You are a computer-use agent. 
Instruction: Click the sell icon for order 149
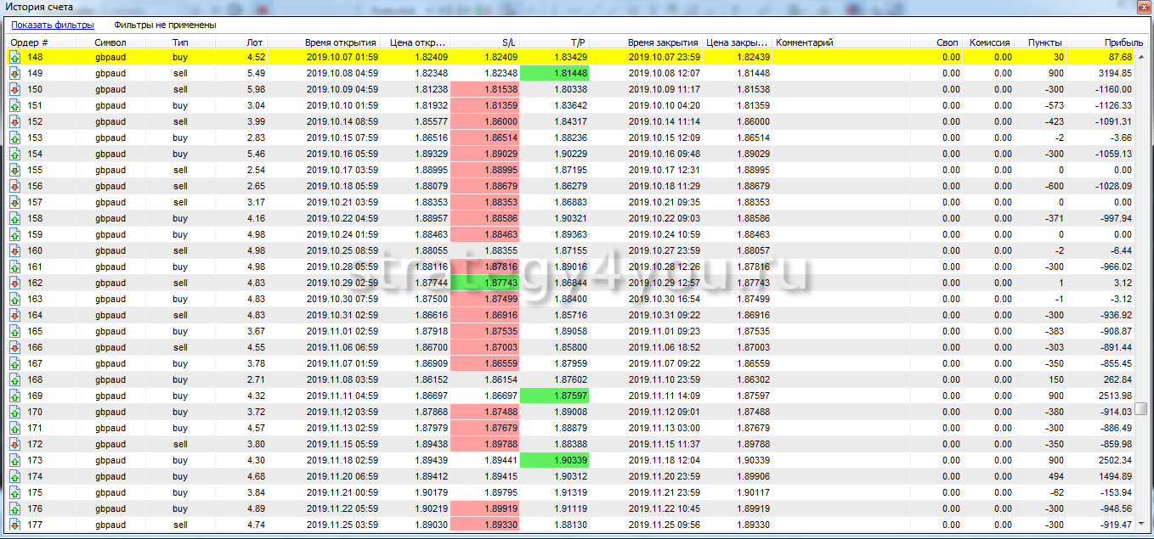tap(15, 73)
